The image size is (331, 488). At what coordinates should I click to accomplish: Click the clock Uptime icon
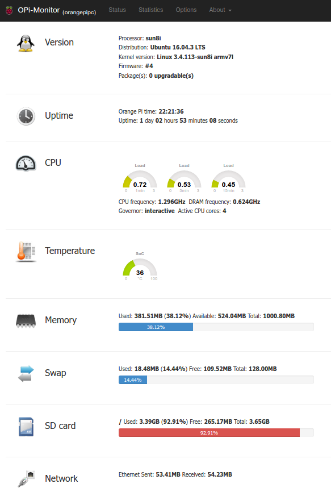tap(26, 116)
